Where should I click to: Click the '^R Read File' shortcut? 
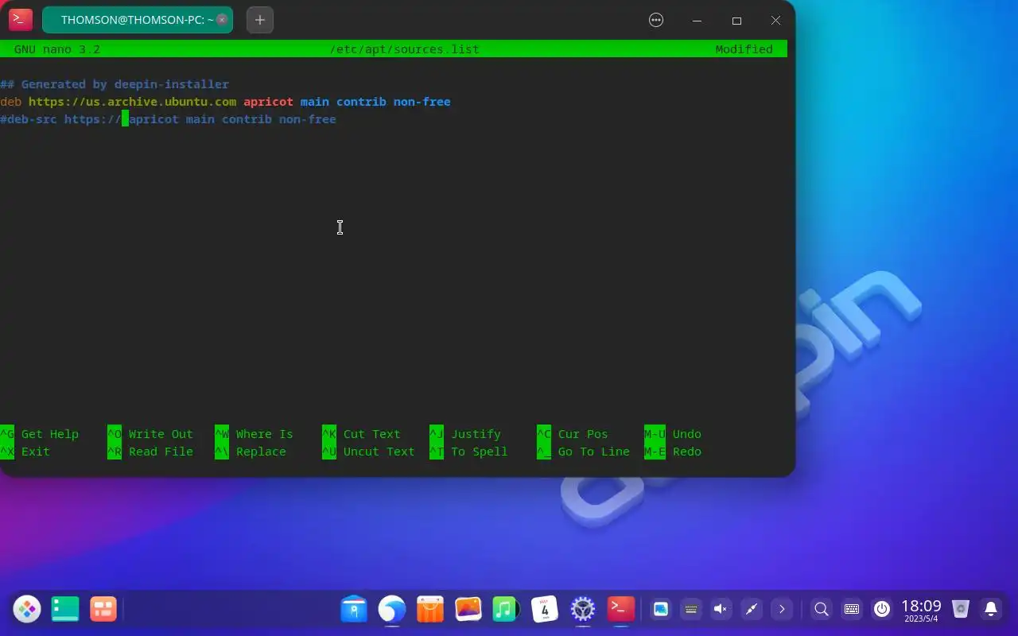pos(150,452)
